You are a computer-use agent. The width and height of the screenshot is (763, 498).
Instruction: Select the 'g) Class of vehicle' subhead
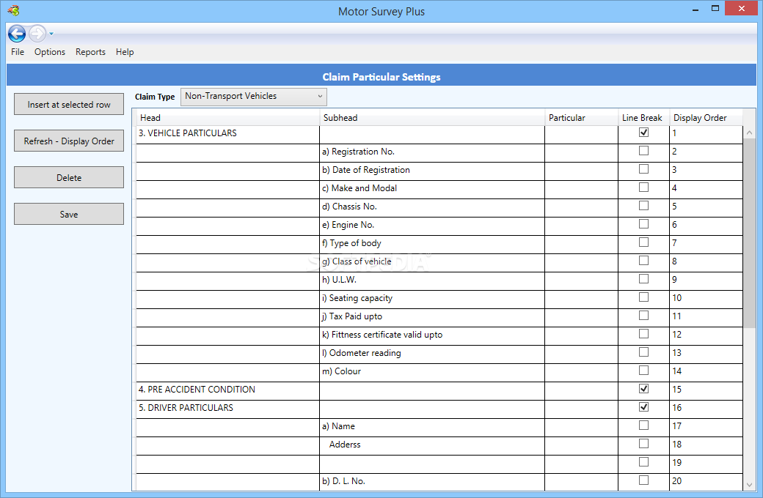coord(432,262)
